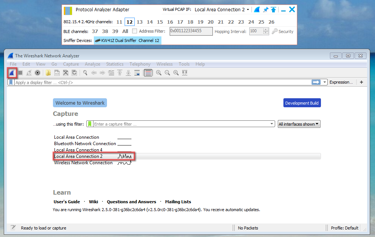Viewport: 375px width, 237px height.
Task: Open the Capture menu
Action: (x=71, y=64)
